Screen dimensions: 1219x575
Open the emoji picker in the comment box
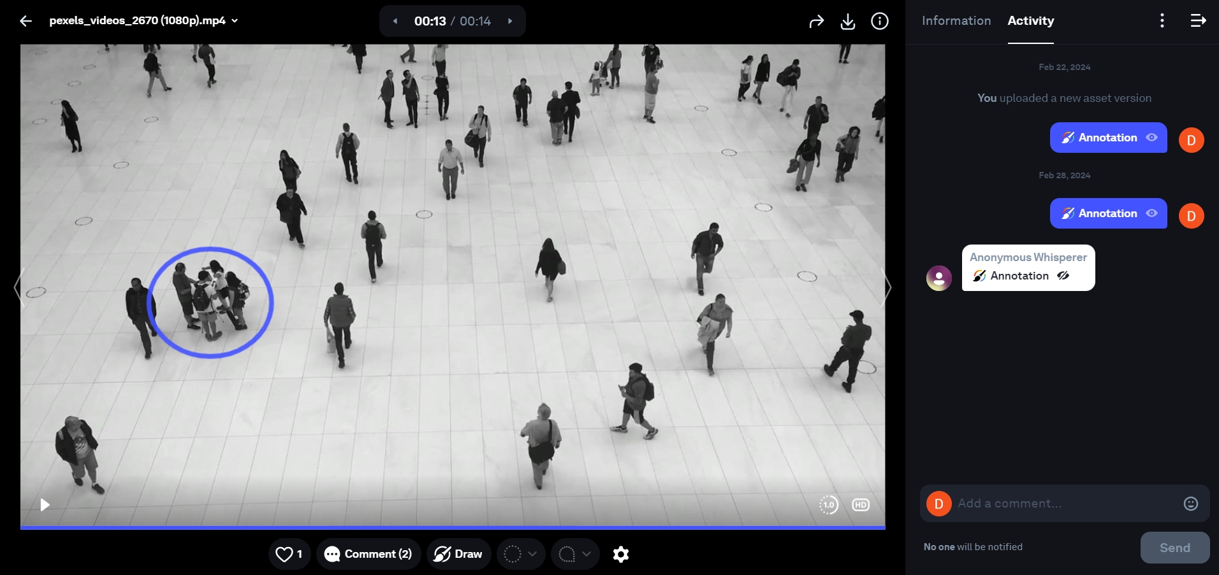point(1190,503)
